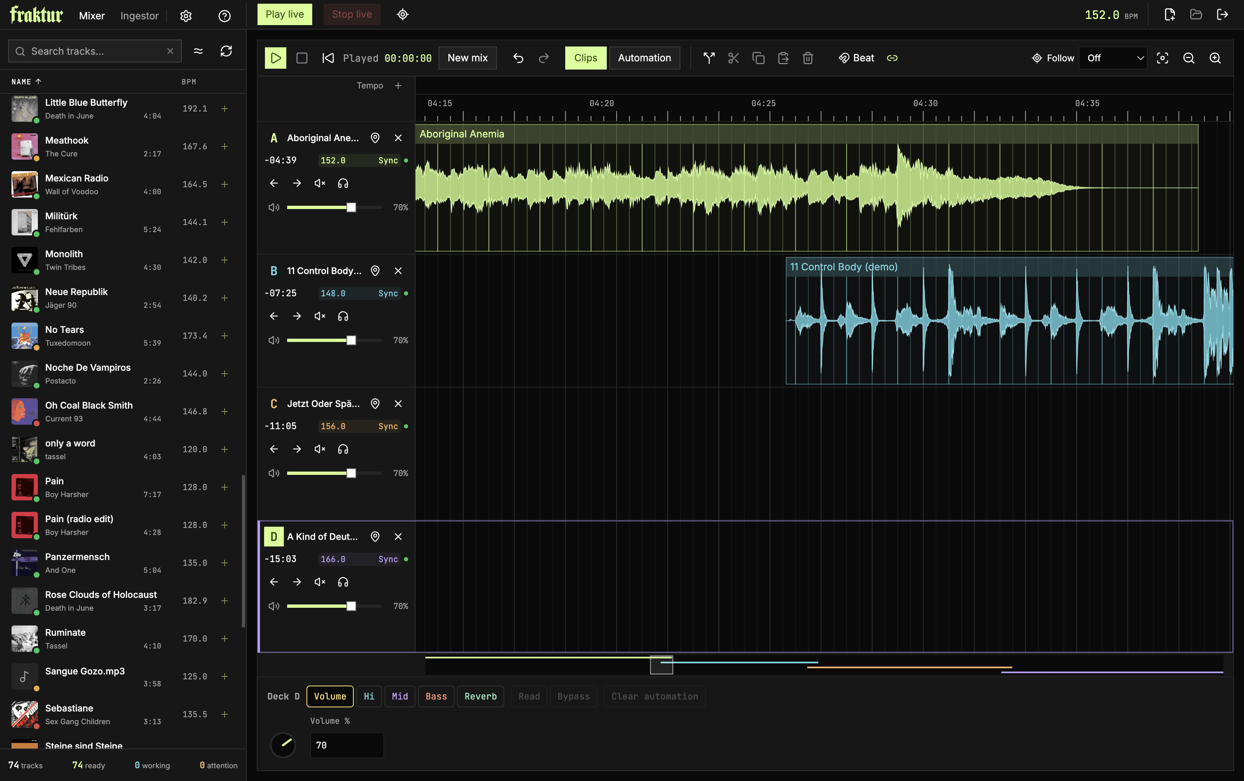Toggle Beat snapping
The height and width of the screenshot is (781, 1244).
click(856, 58)
